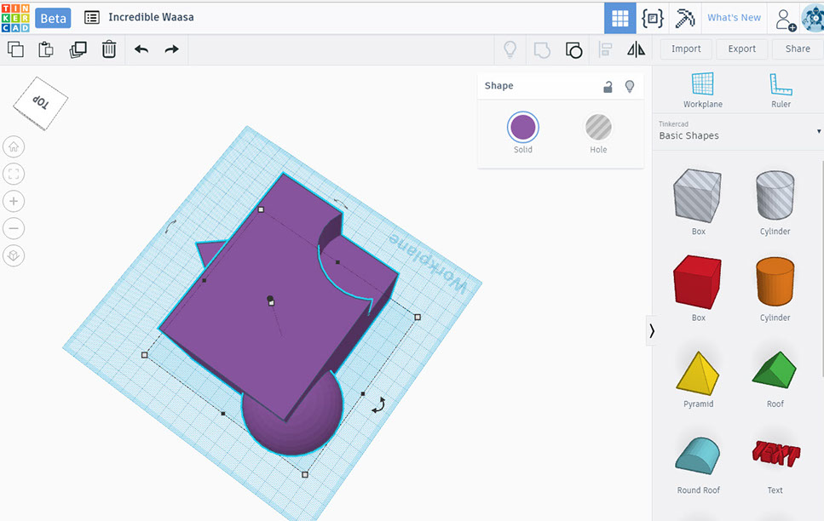Click the Beta badge
The height and width of the screenshot is (521, 824).
pos(53,19)
